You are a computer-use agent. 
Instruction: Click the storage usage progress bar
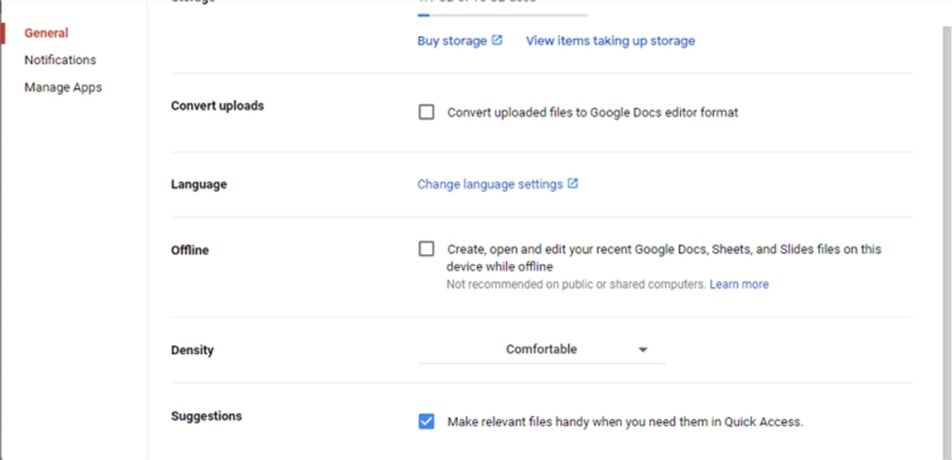tap(502, 15)
